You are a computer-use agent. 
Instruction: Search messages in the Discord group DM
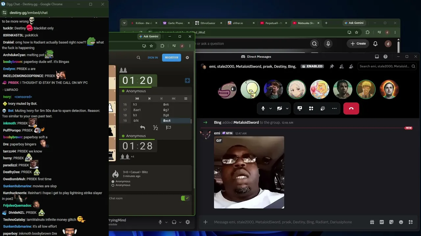(x=387, y=66)
